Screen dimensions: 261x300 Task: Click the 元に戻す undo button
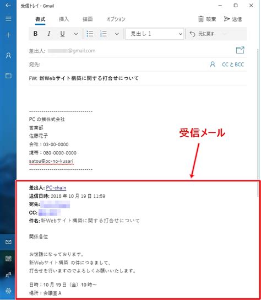(x=202, y=34)
